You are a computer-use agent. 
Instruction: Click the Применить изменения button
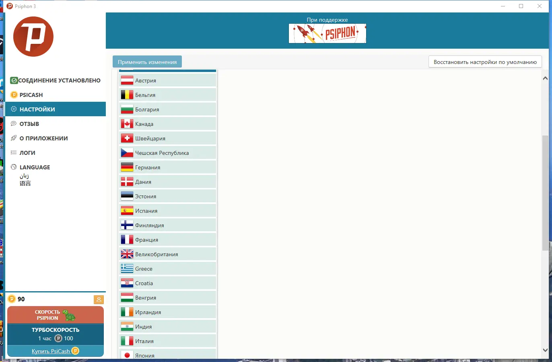click(x=147, y=62)
